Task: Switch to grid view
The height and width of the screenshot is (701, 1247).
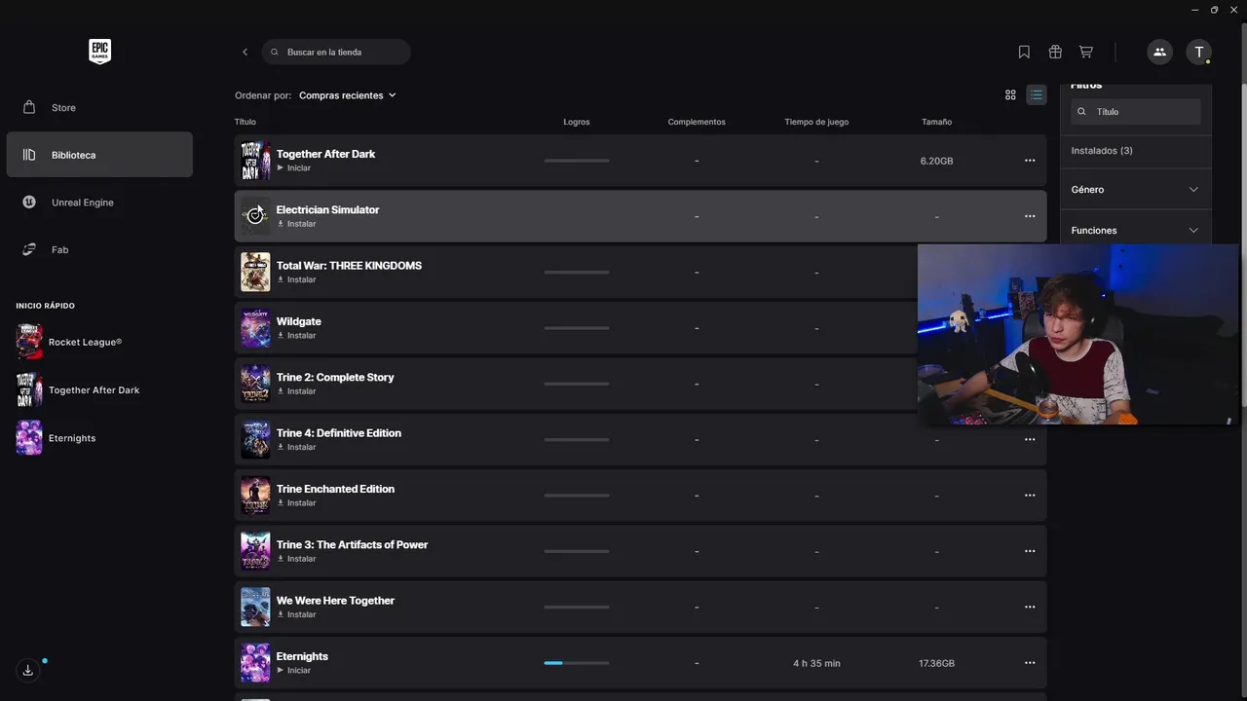Action: pos(1010,94)
